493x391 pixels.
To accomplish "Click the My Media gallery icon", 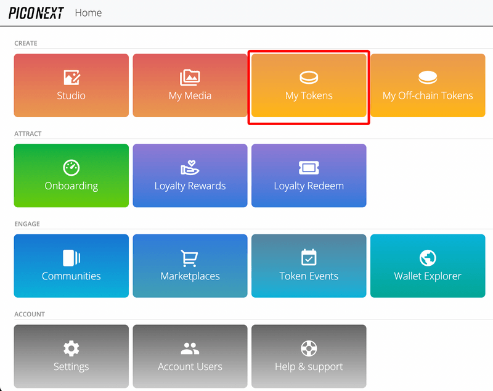I will pyautogui.click(x=190, y=78).
